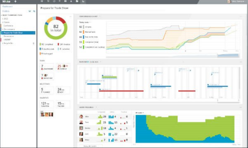Open the Today stats dropdown
Screen dimensions: 248x148
85,22
